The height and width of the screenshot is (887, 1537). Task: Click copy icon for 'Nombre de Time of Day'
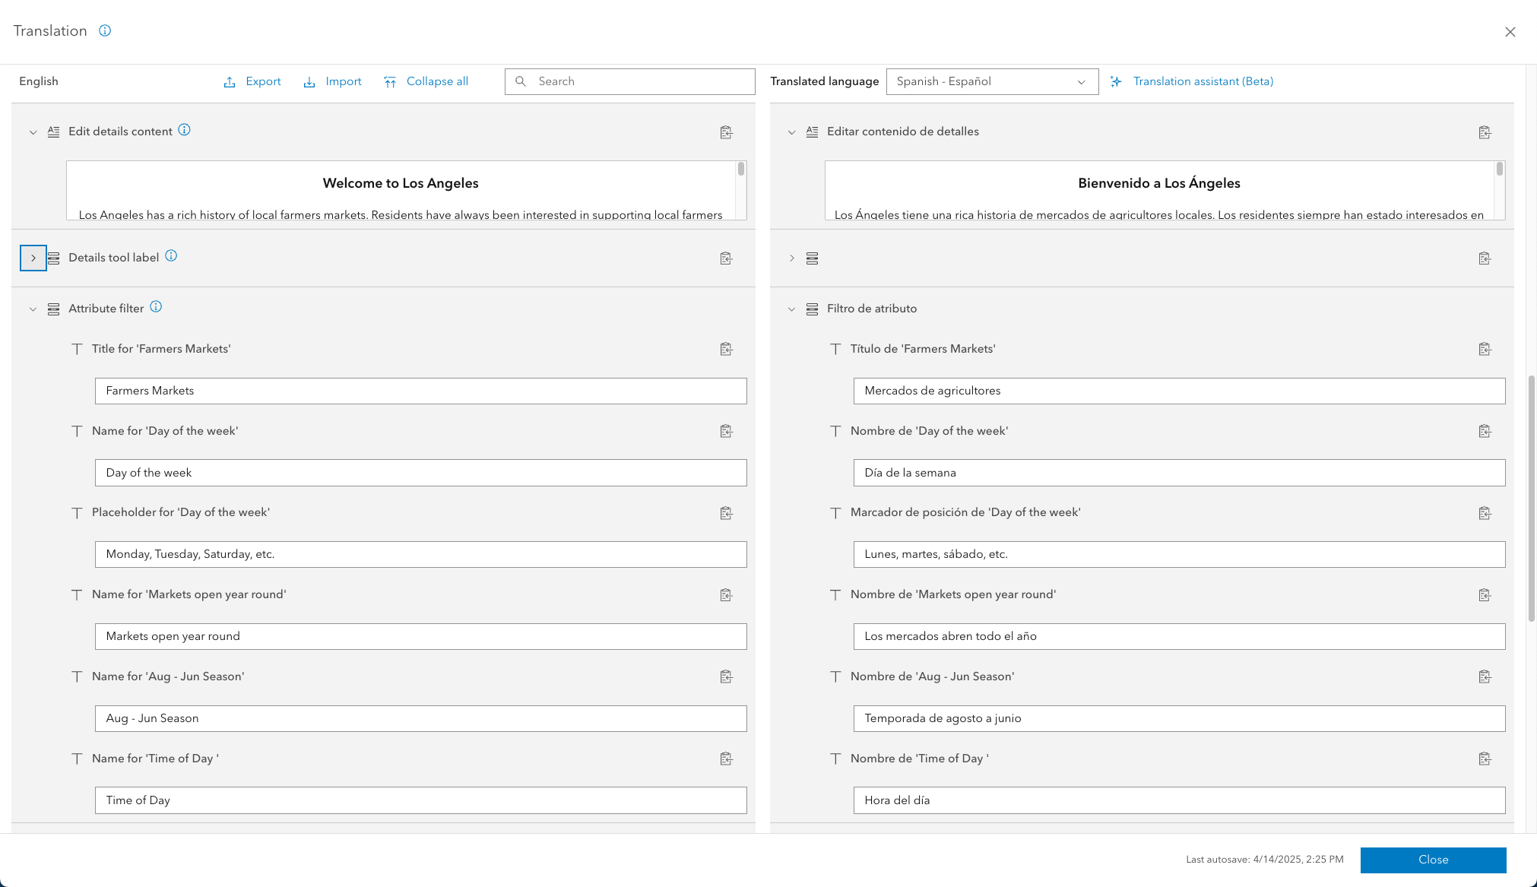pos(1485,759)
